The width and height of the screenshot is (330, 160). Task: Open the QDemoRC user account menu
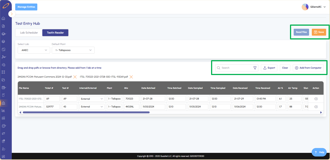tap(314, 7)
